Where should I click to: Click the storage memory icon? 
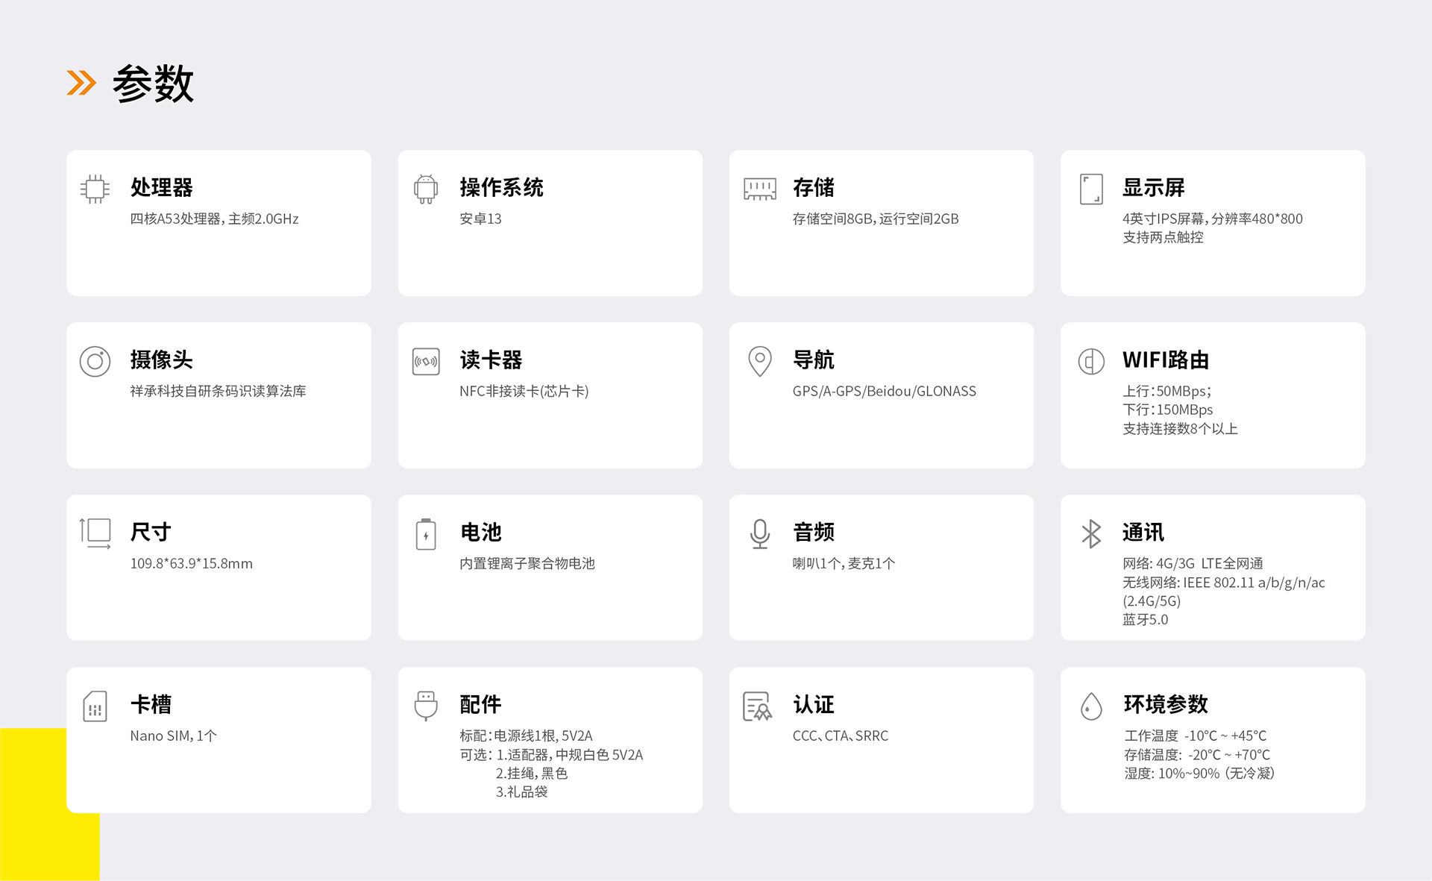coord(759,189)
